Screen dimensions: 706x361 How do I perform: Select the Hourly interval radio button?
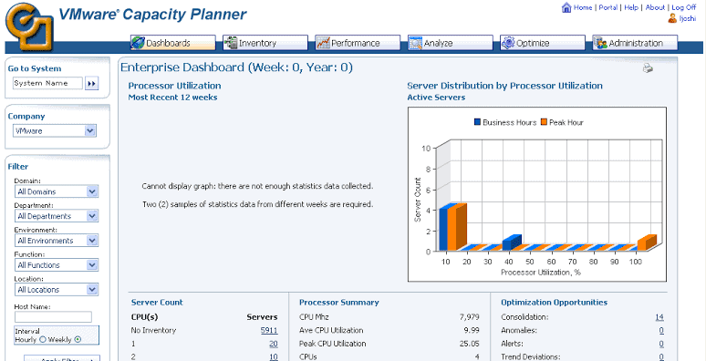pyautogui.click(x=43, y=339)
